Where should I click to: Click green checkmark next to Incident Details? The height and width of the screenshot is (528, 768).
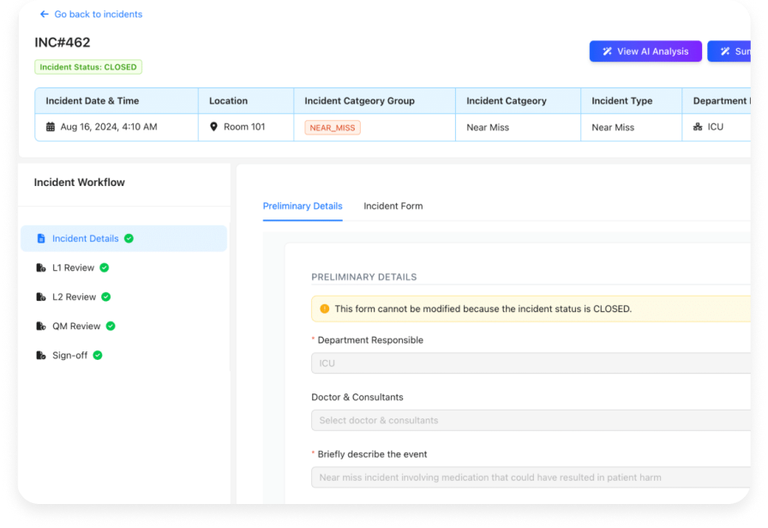tap(129, 239)
